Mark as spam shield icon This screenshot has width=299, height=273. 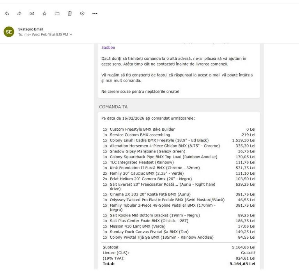[x=82, y=13]
